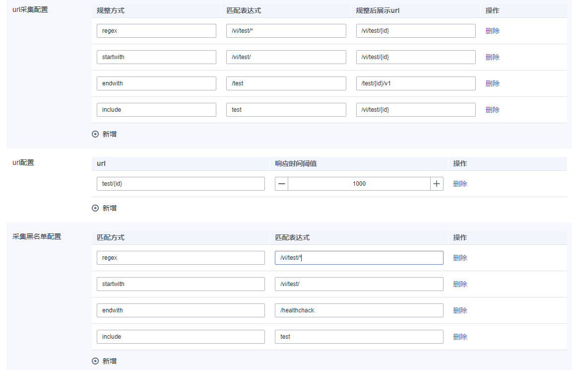Screen dimensions: 572x370
Task: Delete the regex row in url采集配置
Action: pyautogui.click(x=492, y=31)
